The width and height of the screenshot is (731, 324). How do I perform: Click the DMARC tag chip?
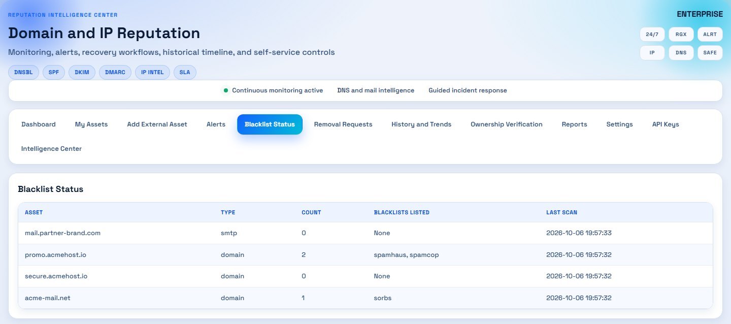click(x=115, y=73)
